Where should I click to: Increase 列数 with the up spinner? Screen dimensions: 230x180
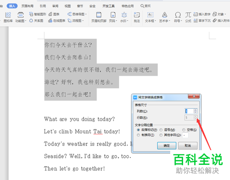(195, 110)
